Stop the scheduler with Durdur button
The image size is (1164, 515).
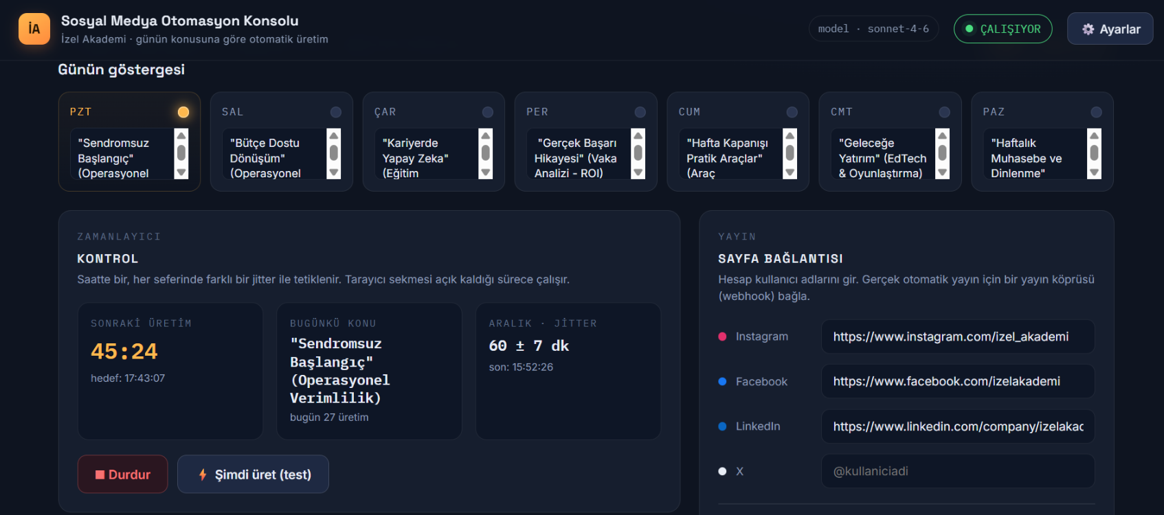[x=123, y=474]
